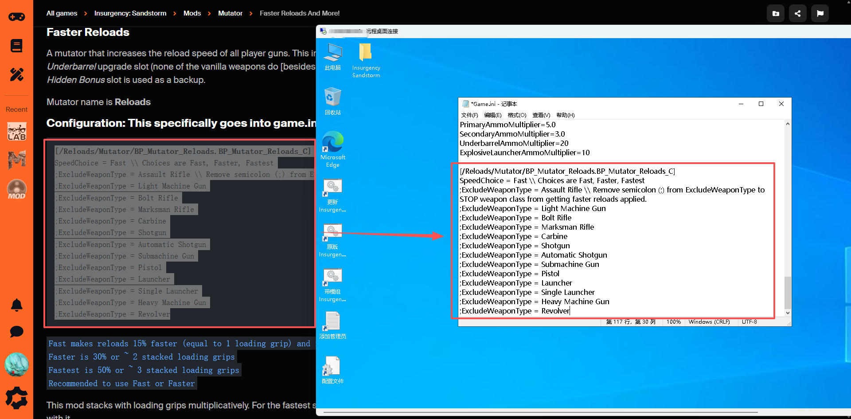Click the Revolver ExcludeWeaponType line in Notepad
The height and width of the screenshot is (419, 851).
[x=515, y=311]
